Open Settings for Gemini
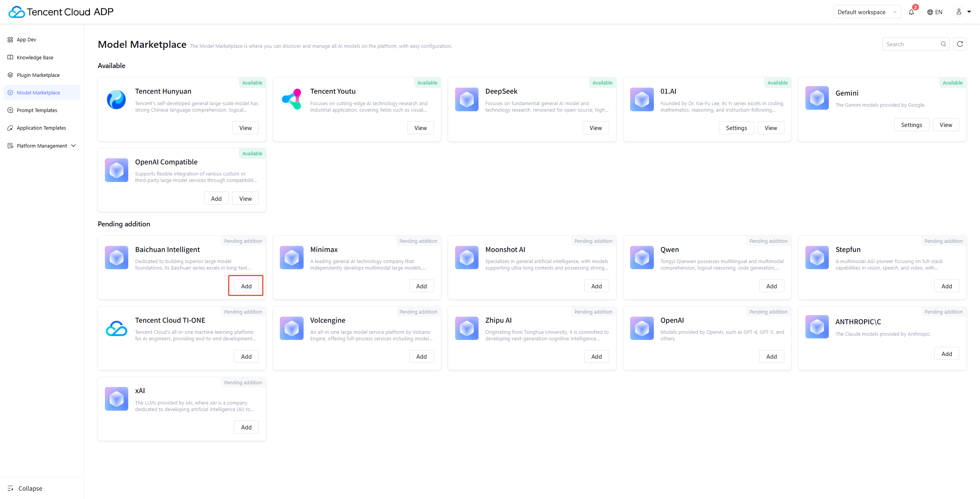 [x=911, y=125]
